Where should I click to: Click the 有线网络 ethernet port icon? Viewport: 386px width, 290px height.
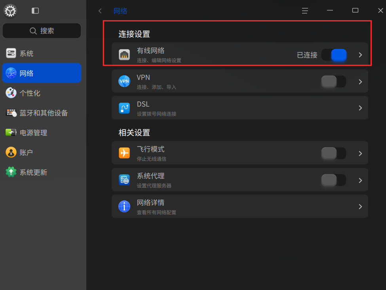click(x=124, y=55)
